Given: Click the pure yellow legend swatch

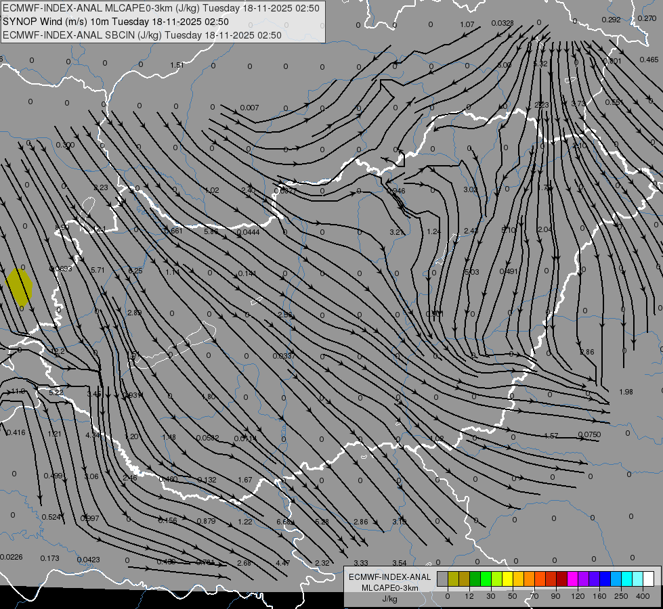Looking at the screenshot, I should 507,579.
